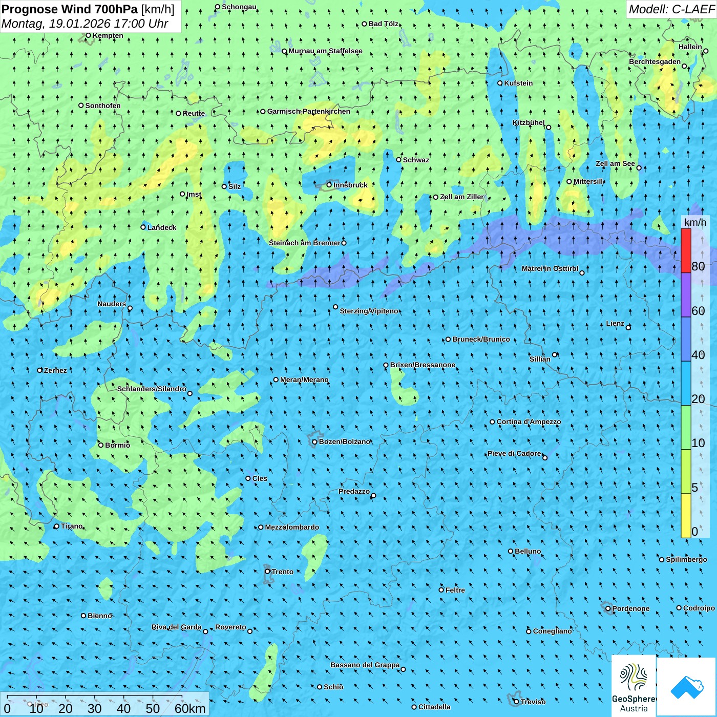Image resolution: width=717 pixels, height=717 pixels.
Task: Click the Tirano label
Action: tap(71, 526)
